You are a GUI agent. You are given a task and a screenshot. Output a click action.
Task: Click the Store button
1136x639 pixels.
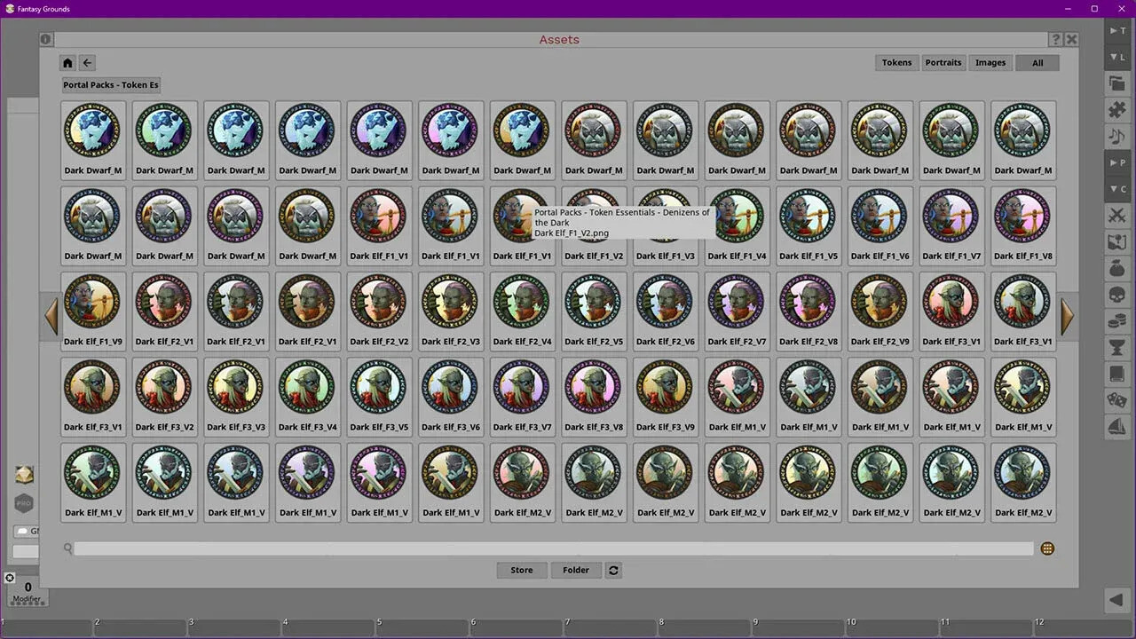522,570
